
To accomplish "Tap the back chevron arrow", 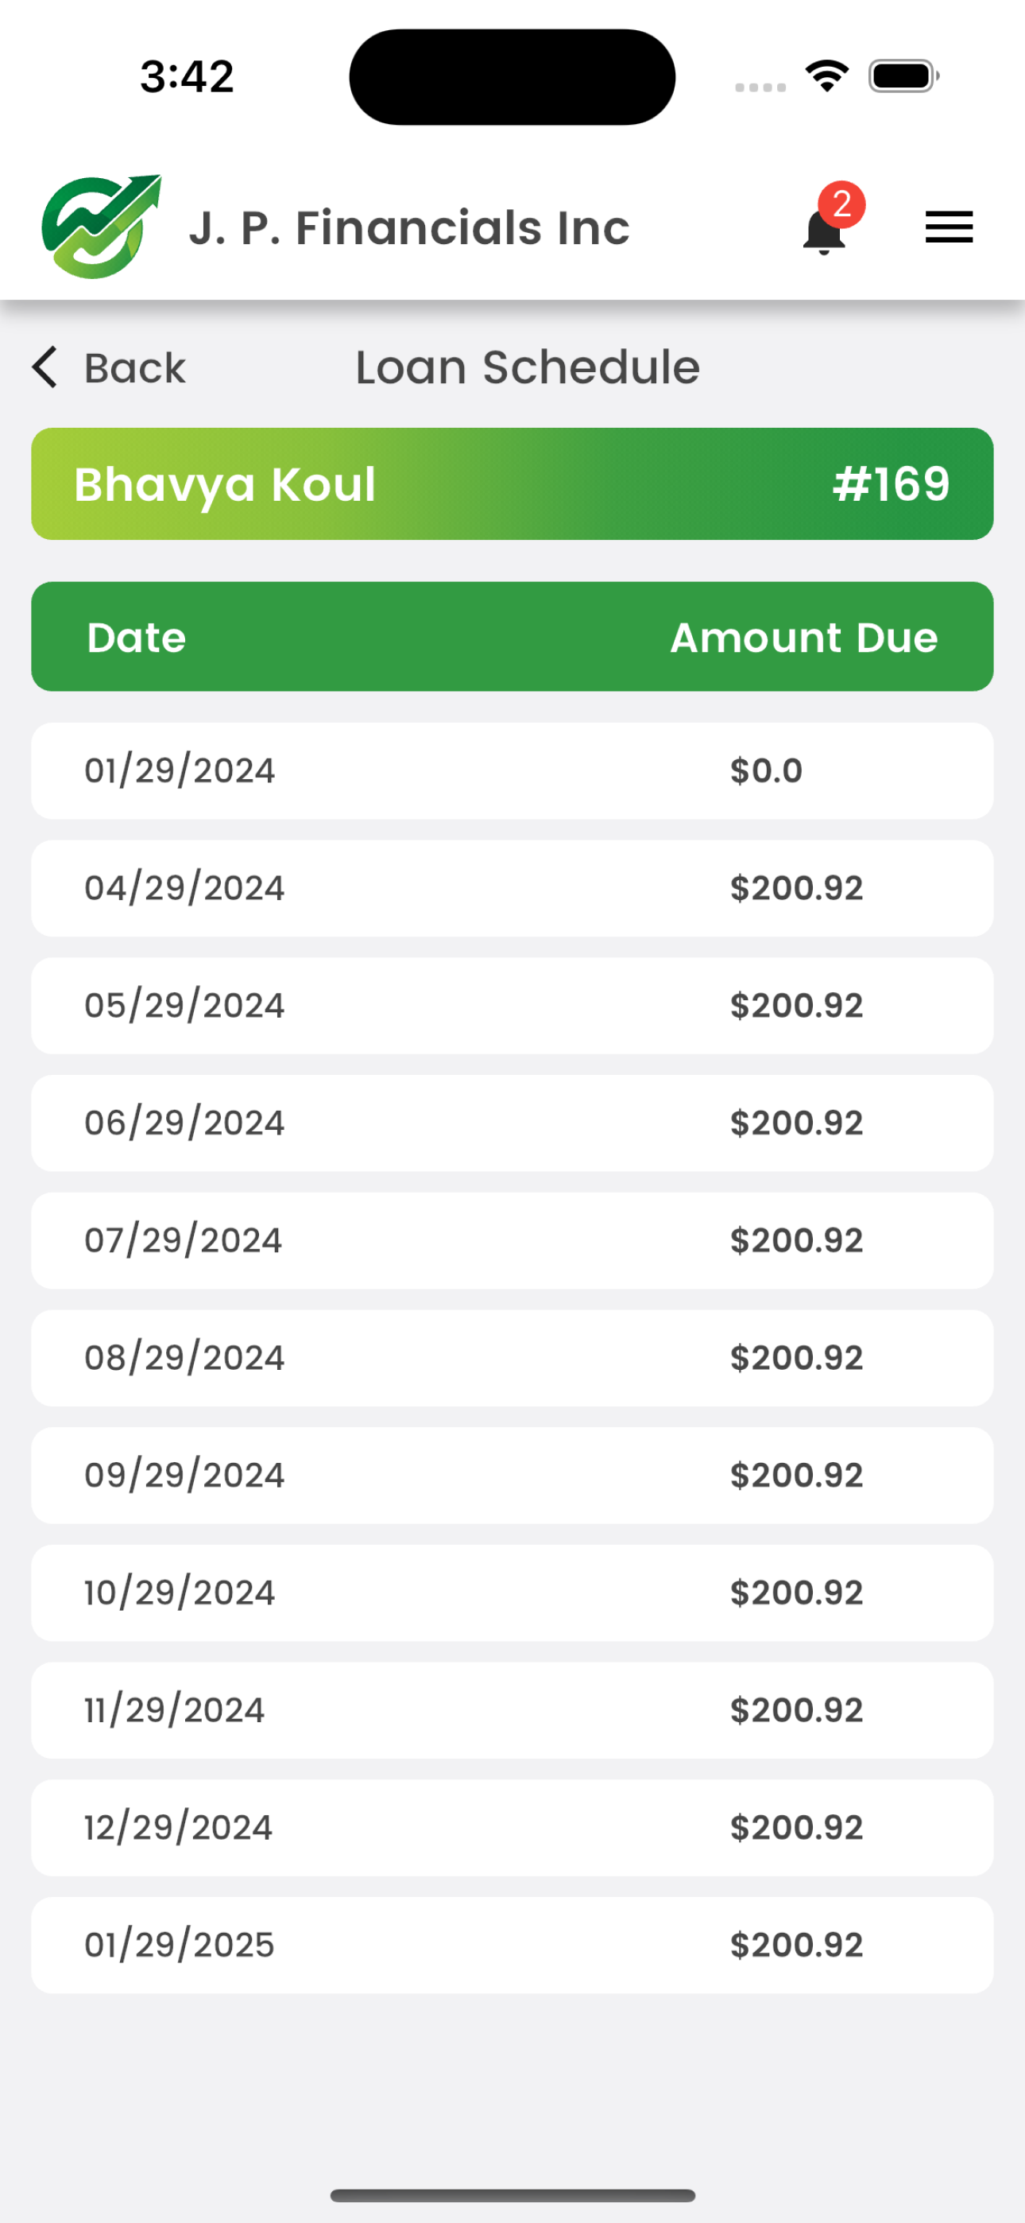I will pyautogui.click(x=44, y=367).
